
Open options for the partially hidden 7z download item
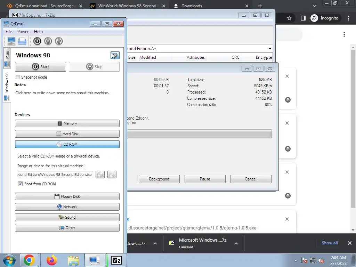(155, 243)
